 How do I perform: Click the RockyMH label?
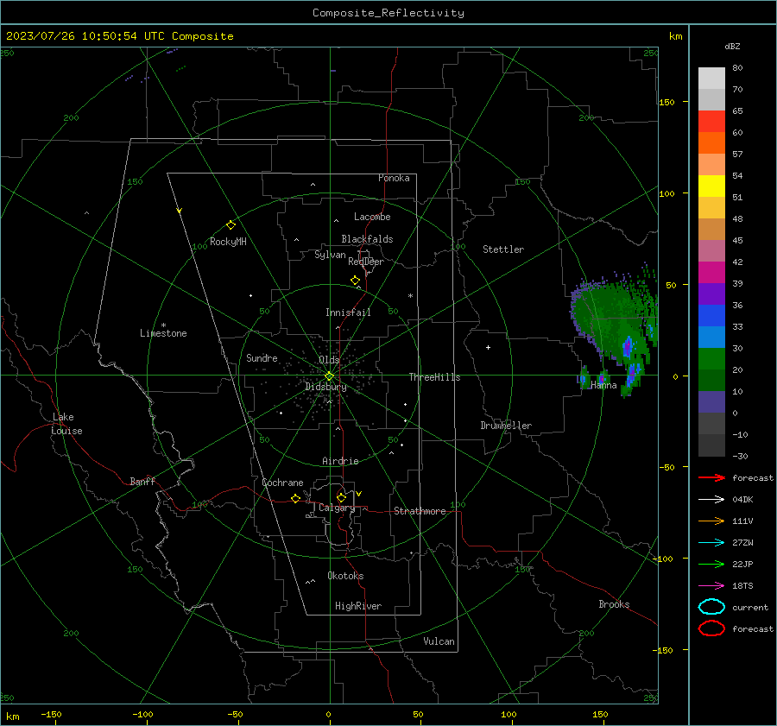(228, 242)
